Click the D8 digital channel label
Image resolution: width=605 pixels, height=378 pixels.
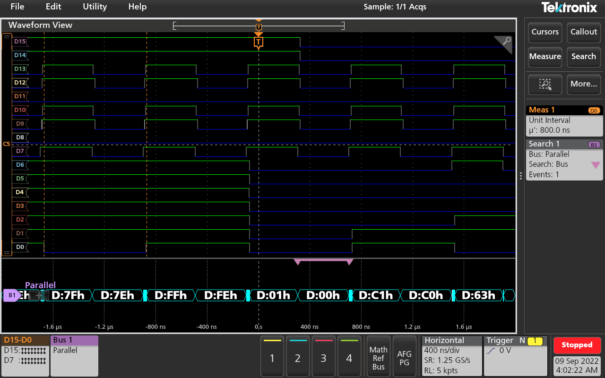pyautogui.click(x=20, y=137)
